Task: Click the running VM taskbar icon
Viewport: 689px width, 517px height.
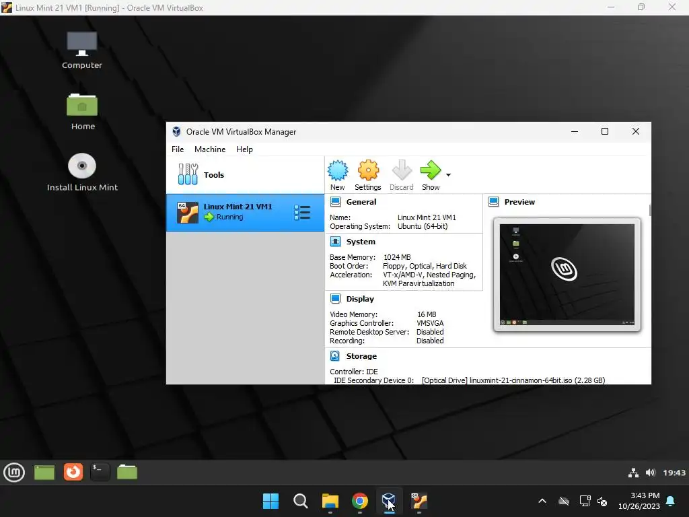Action: coord(419,501)
